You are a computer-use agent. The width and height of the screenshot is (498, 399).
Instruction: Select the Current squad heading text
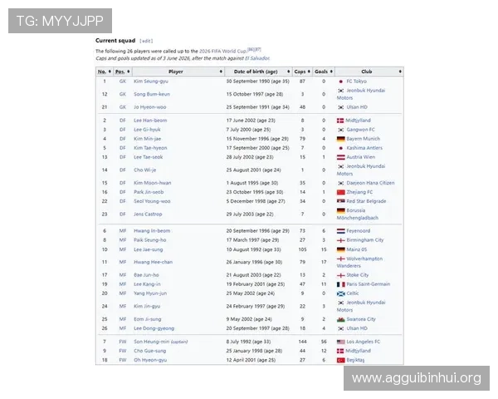pos(115,41)
